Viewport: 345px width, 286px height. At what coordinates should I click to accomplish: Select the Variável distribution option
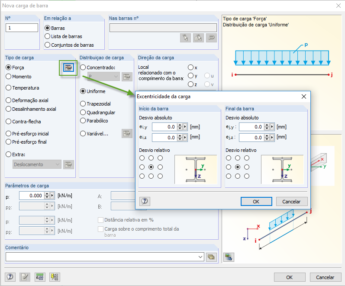pos(94,134)
